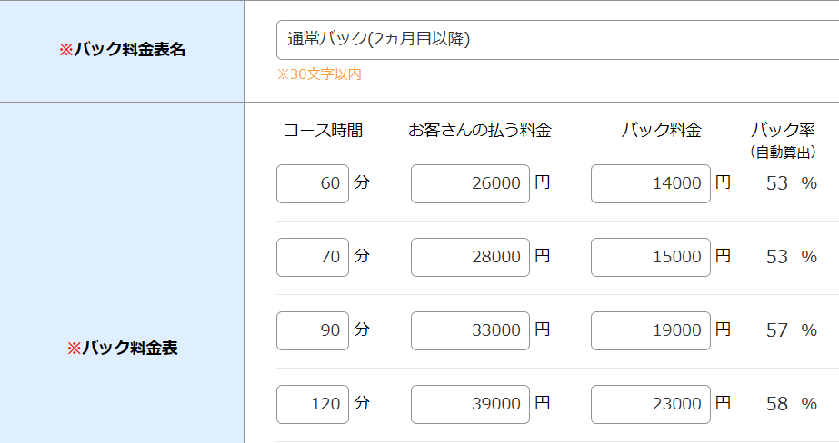Edit the back fee field showing 23000
839x443 pixels.
pos(651,404)
